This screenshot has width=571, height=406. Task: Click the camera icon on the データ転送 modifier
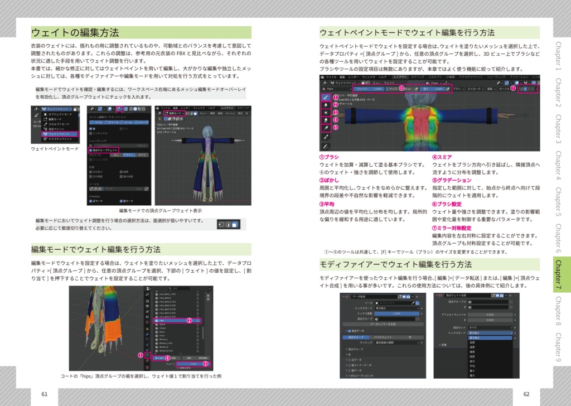coord(408,297)
